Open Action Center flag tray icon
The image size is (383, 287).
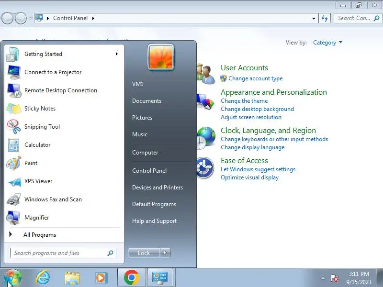[334, 278]
